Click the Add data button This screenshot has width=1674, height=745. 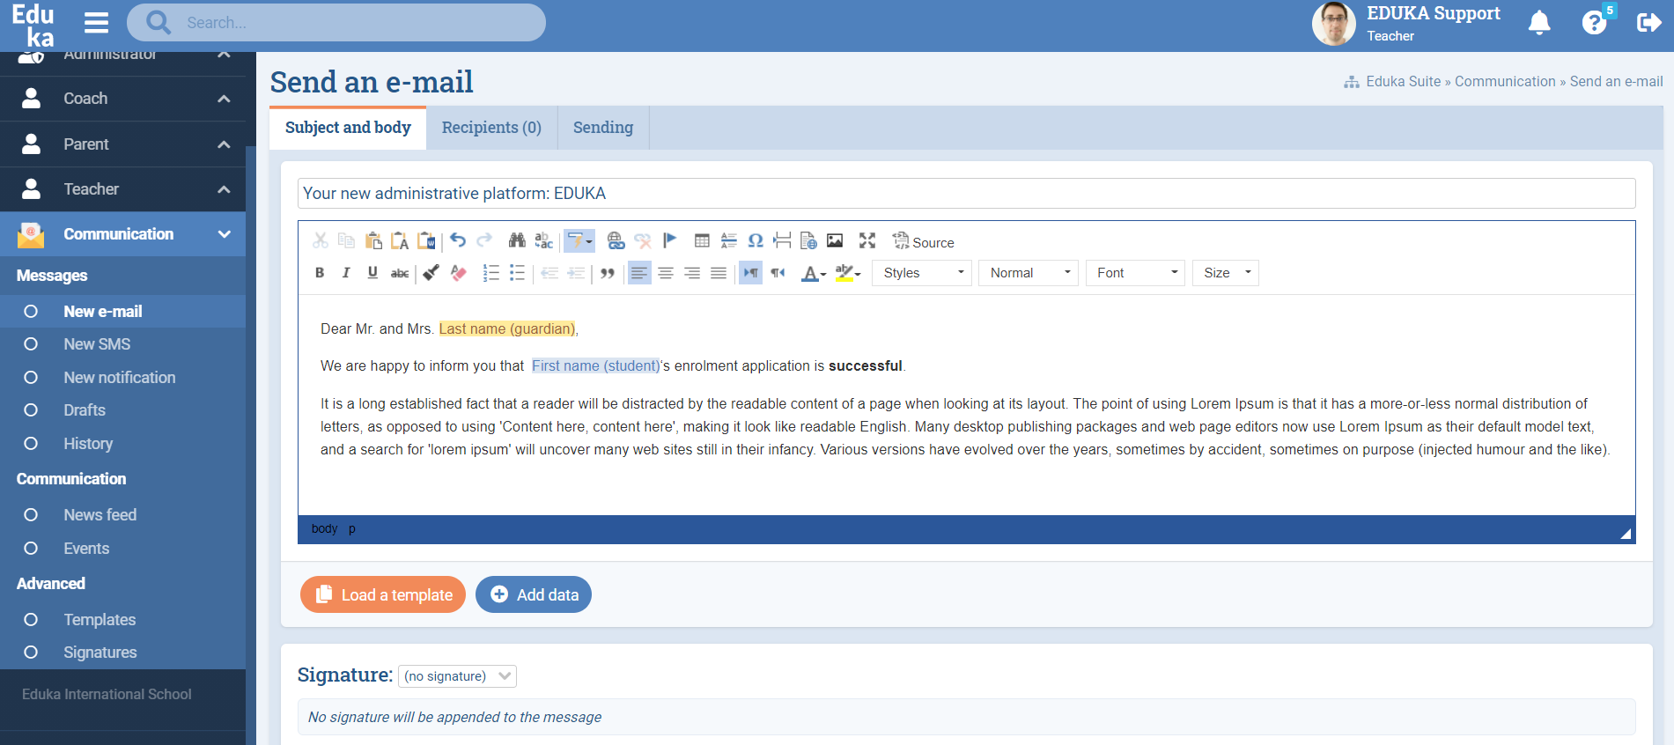click(x=534, y=594)
